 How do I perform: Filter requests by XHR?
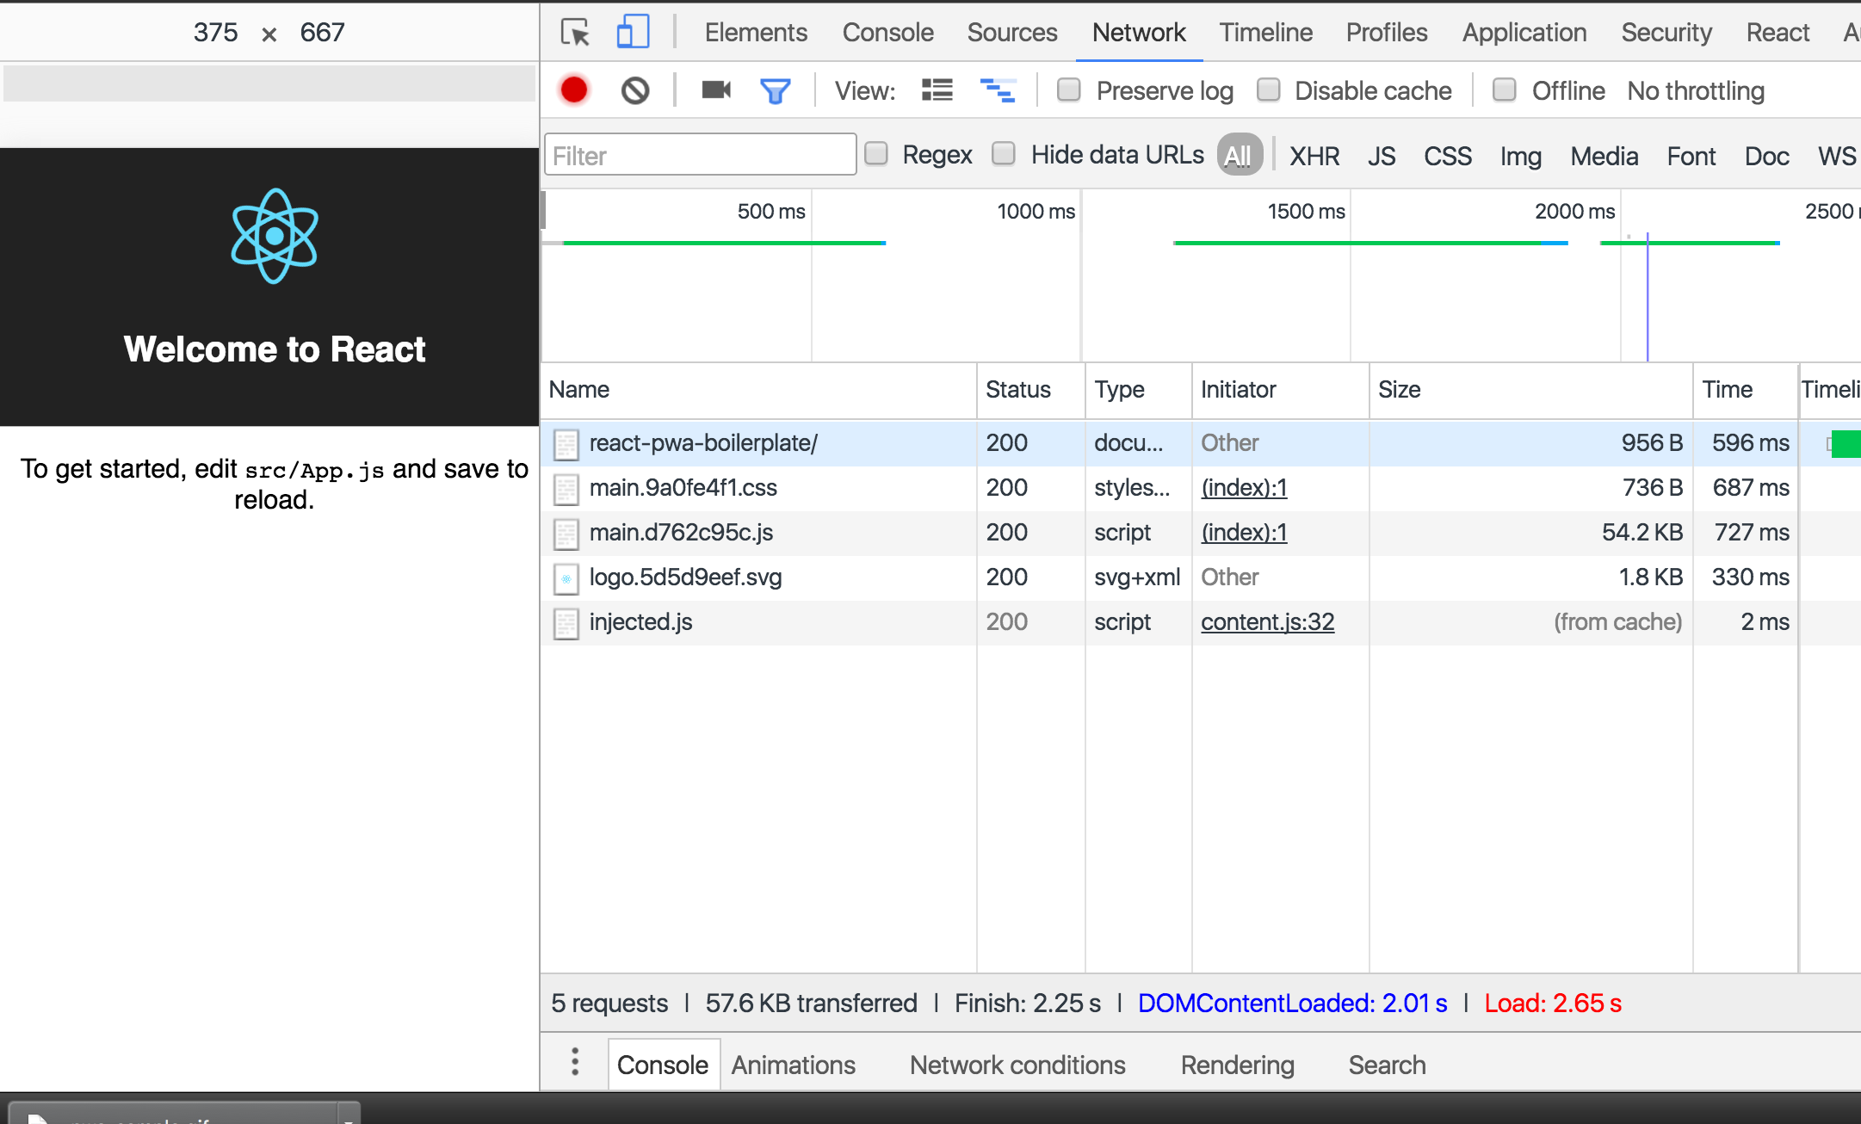(x=1314, y=156)
